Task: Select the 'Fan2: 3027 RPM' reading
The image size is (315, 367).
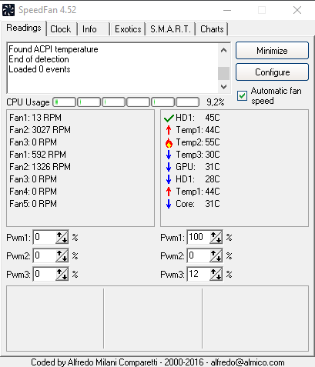Action: point(40,130)
